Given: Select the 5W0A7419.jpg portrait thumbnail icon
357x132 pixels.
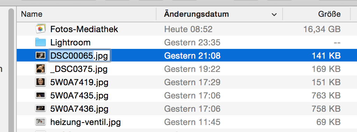Looking at the screenshot, I should pyautogui.click(x=41, y=82).
